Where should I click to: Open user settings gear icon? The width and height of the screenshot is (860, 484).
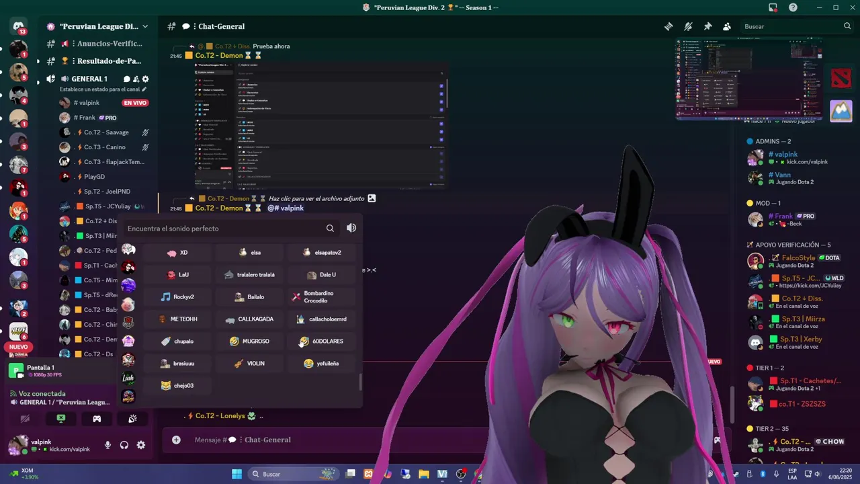tap(141, 445)
